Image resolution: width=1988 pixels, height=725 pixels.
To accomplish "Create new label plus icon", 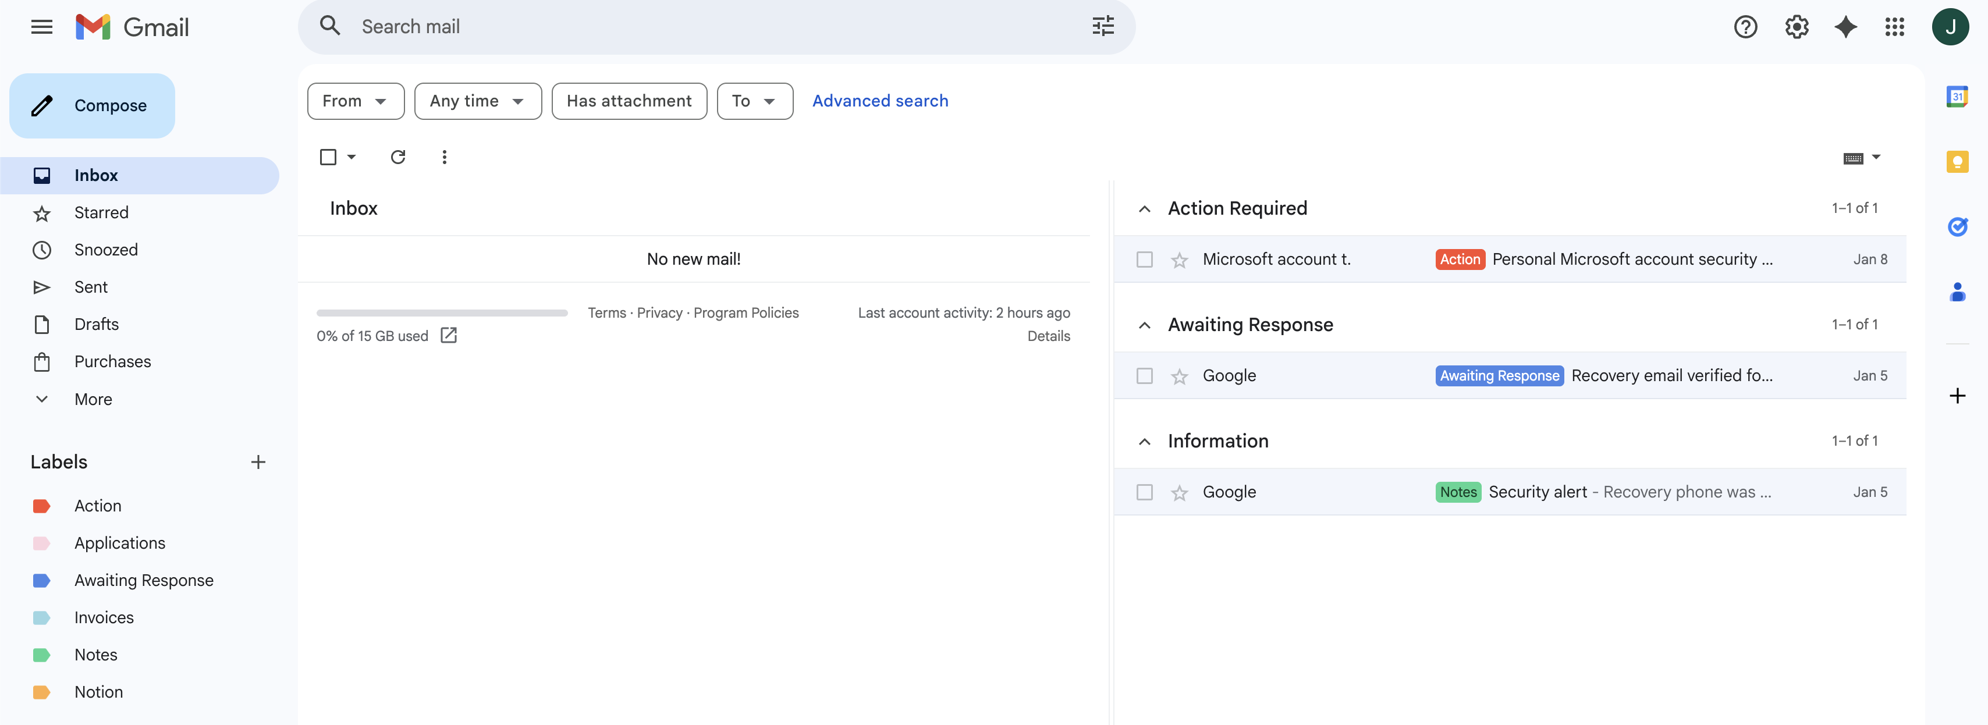I will [x=258, y=462].
